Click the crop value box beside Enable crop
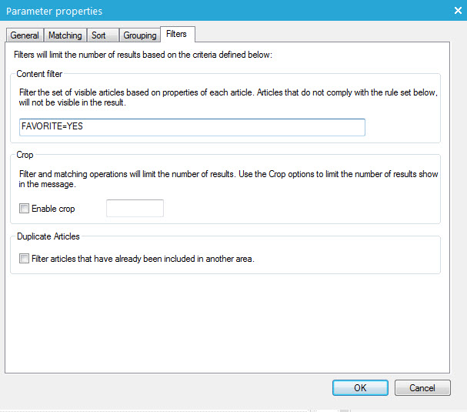Screen dimensions: 467x412 click(135, 208)
